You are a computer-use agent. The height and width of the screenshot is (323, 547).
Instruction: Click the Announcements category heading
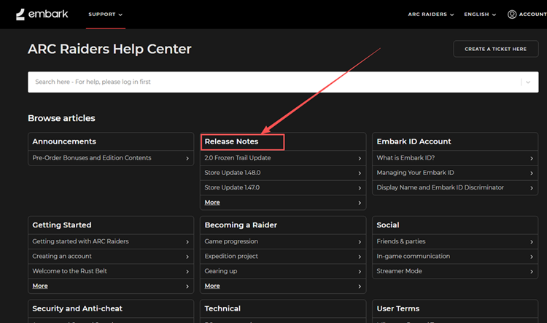[x=64, y=141]
